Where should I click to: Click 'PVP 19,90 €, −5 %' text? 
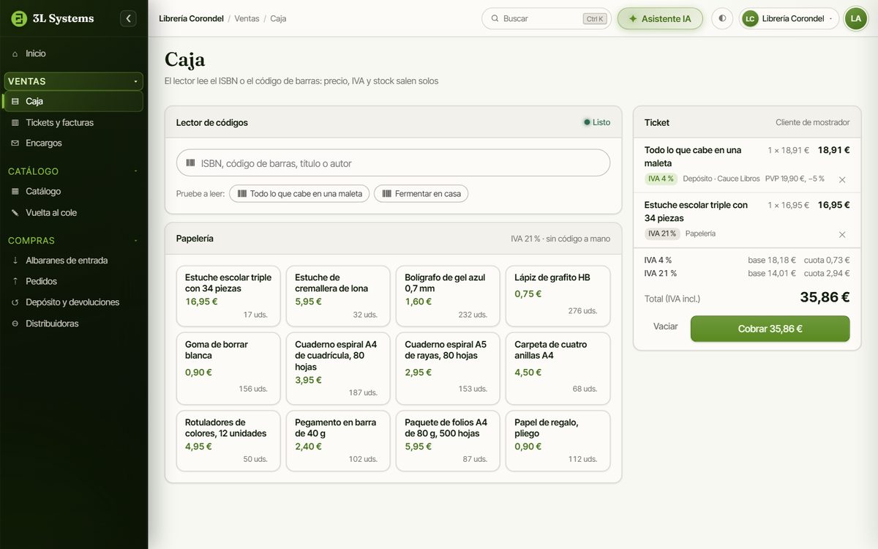click(x=795, y=179)
